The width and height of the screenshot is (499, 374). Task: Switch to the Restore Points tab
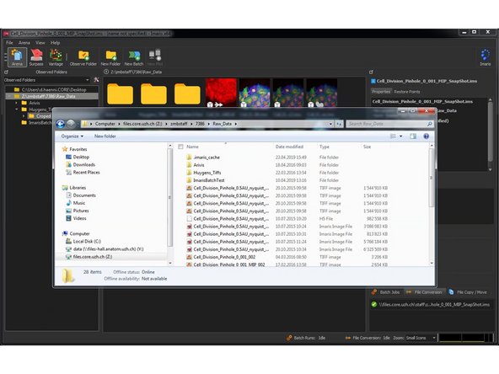407,92
